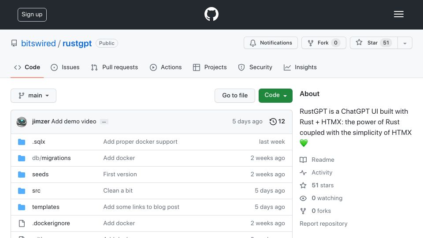
Task: Open the .dockerignore file
Action: click(51, 223)
